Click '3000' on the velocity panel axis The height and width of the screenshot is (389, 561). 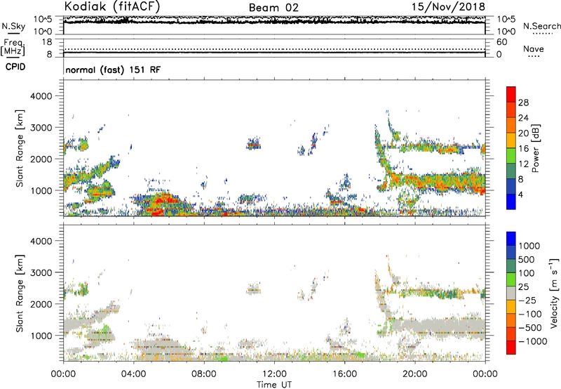(41, 272)
